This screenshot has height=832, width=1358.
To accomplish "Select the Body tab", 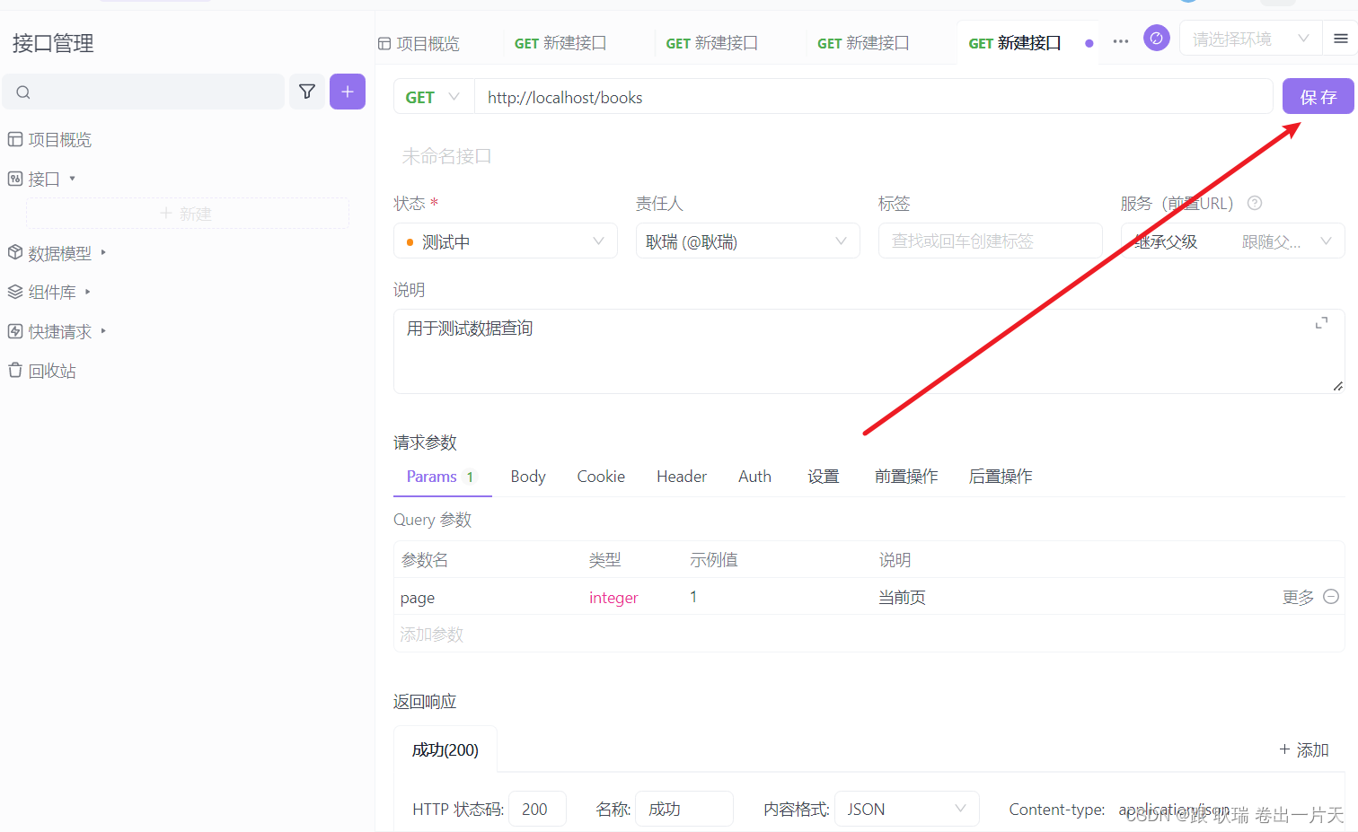I will (x=528, y=477).
